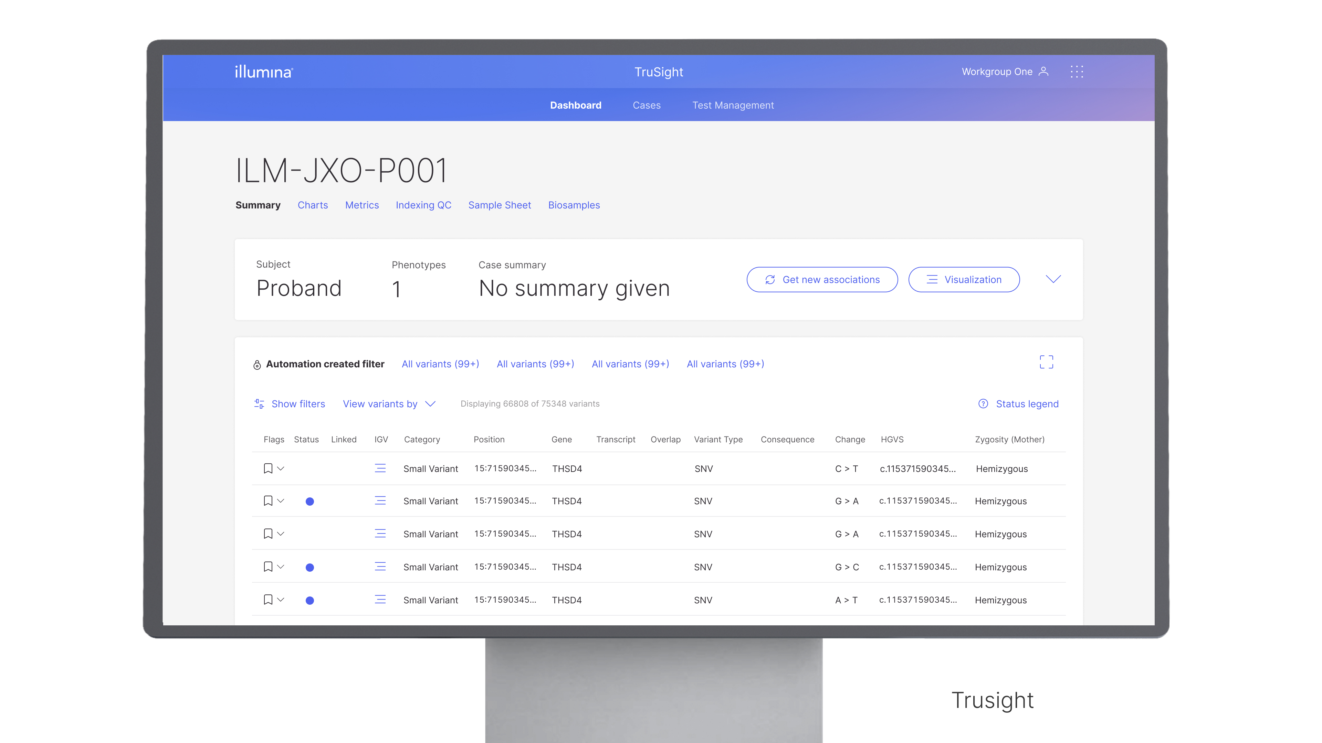Image resolution: width=1322 pixels, height=743 pixels.
Task: Click the Zygosity (Mother) column header
Action: pyautogui.click(x=1009, y=440)
